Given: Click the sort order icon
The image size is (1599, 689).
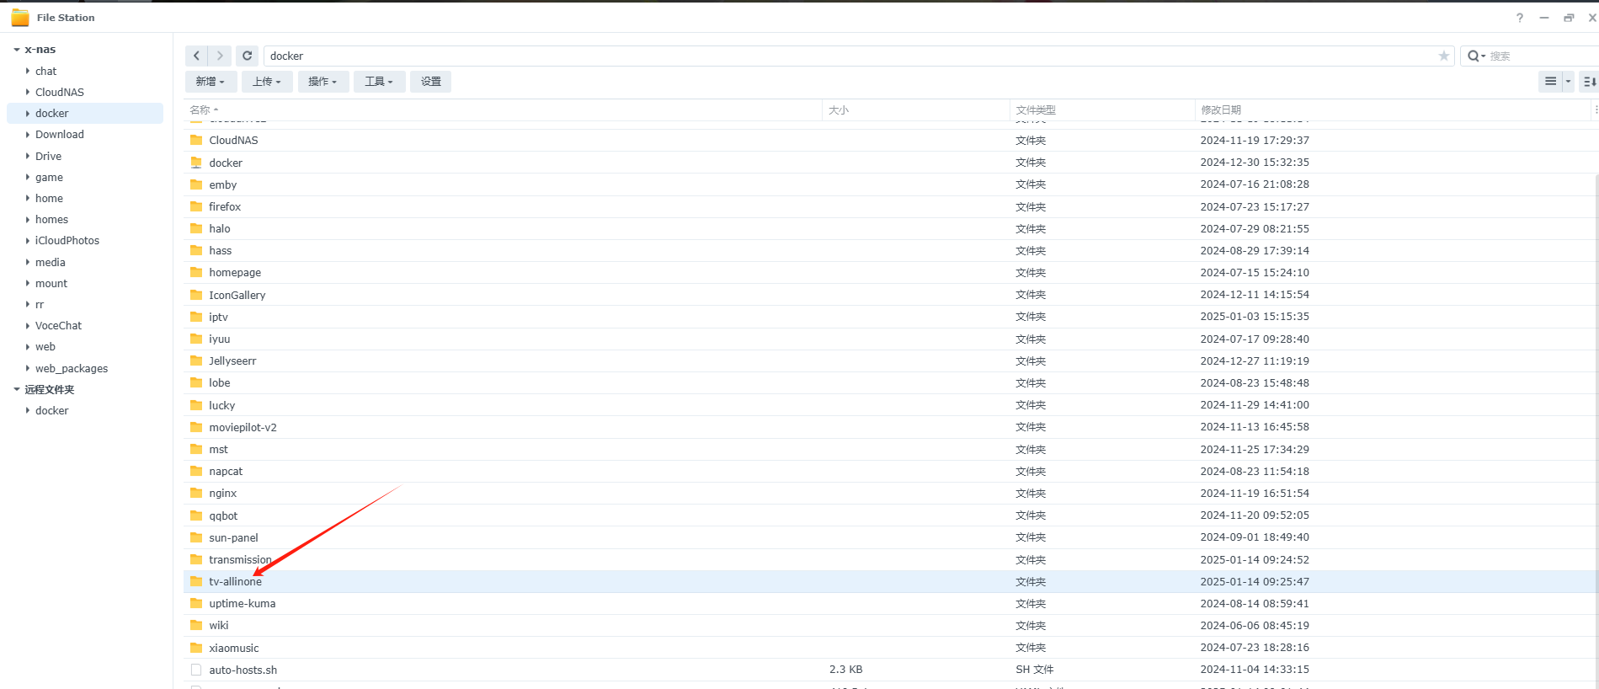Looking at the screenshot, I should click(x=1589, y=82).
